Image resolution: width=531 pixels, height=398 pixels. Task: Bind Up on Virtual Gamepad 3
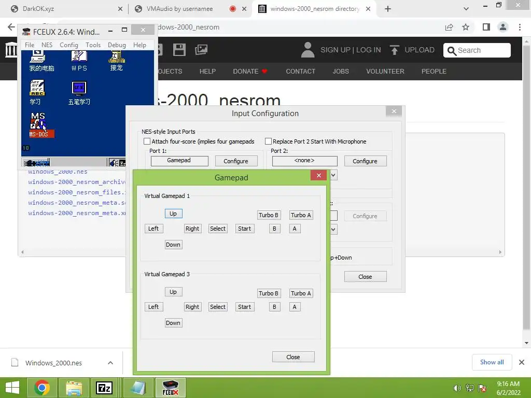pyautogui.click(x=173, y=292)
